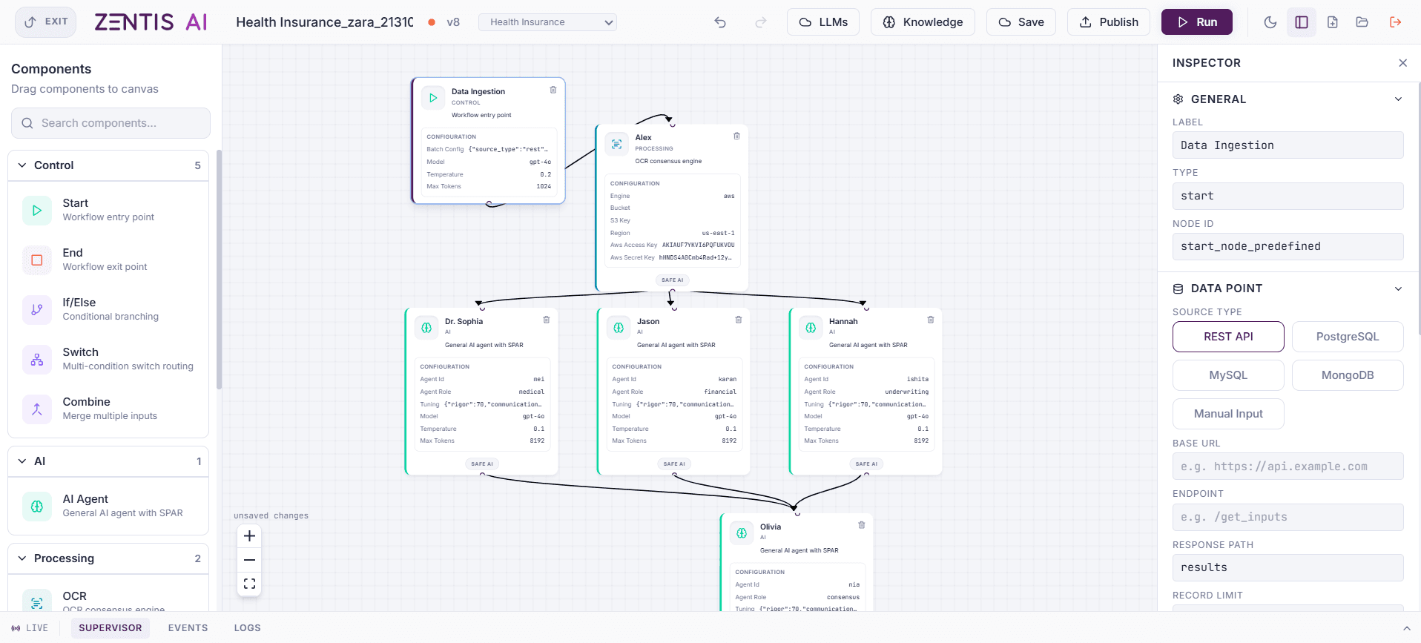Open the folder icon in toolbar
1421x643 pixels.
(x=1362, y=22)
